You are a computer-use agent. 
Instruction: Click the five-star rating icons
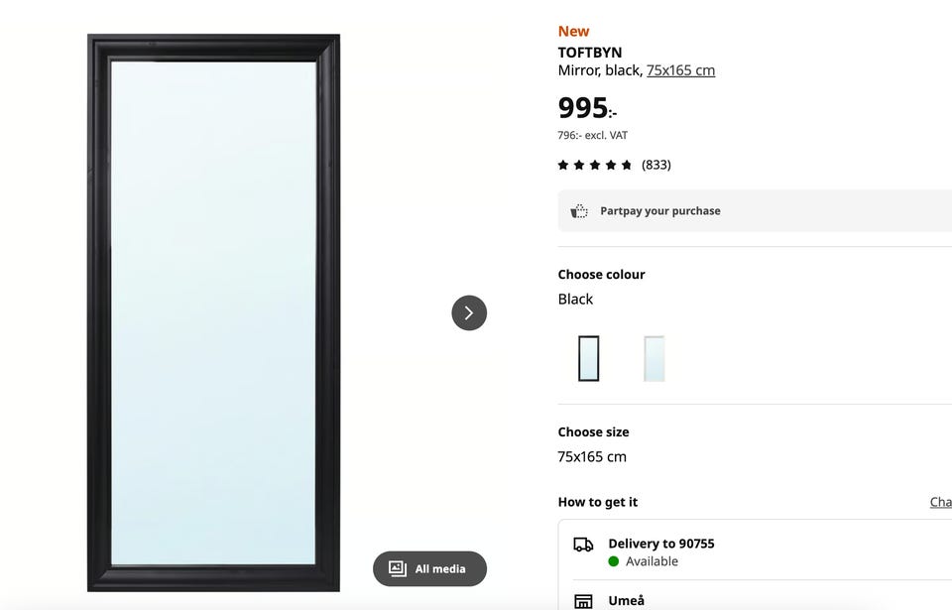[595, 165]
